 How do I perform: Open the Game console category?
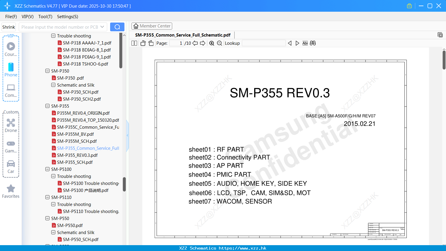click(11, 147)
